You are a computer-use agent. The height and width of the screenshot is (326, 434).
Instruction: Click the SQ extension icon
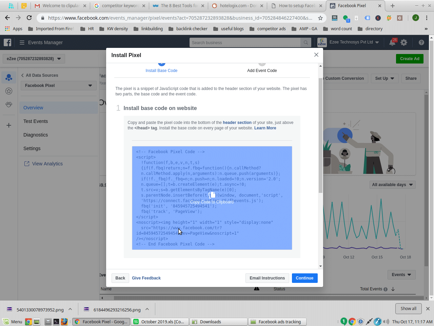(389, 18)
